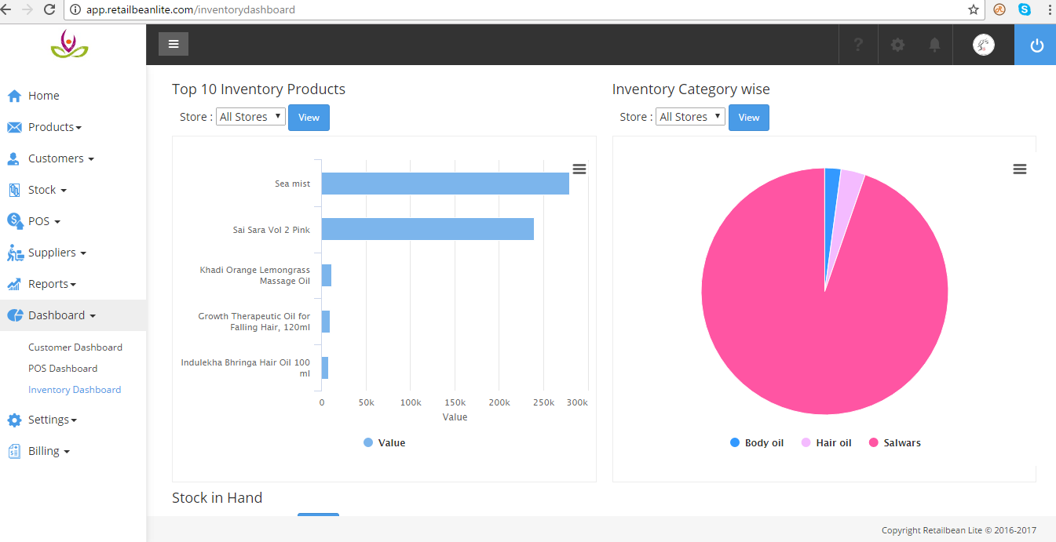Open the settings gear in top bar

point(897,45)
